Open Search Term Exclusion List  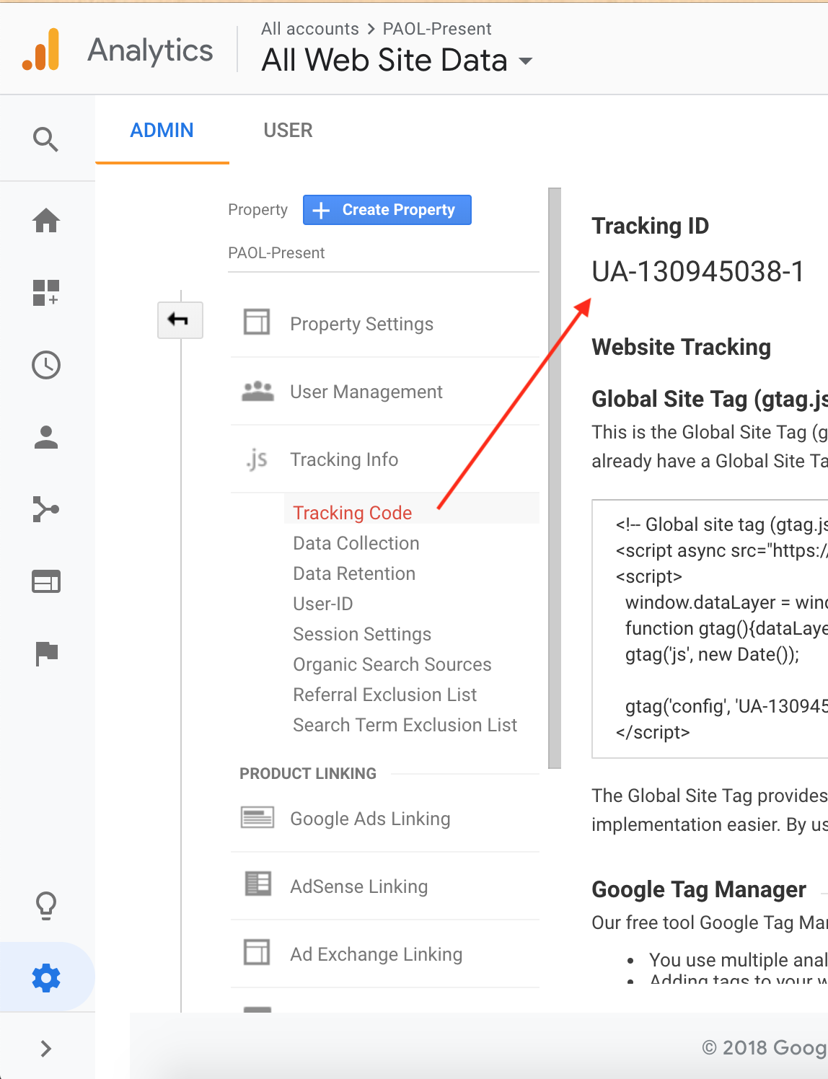405,725
